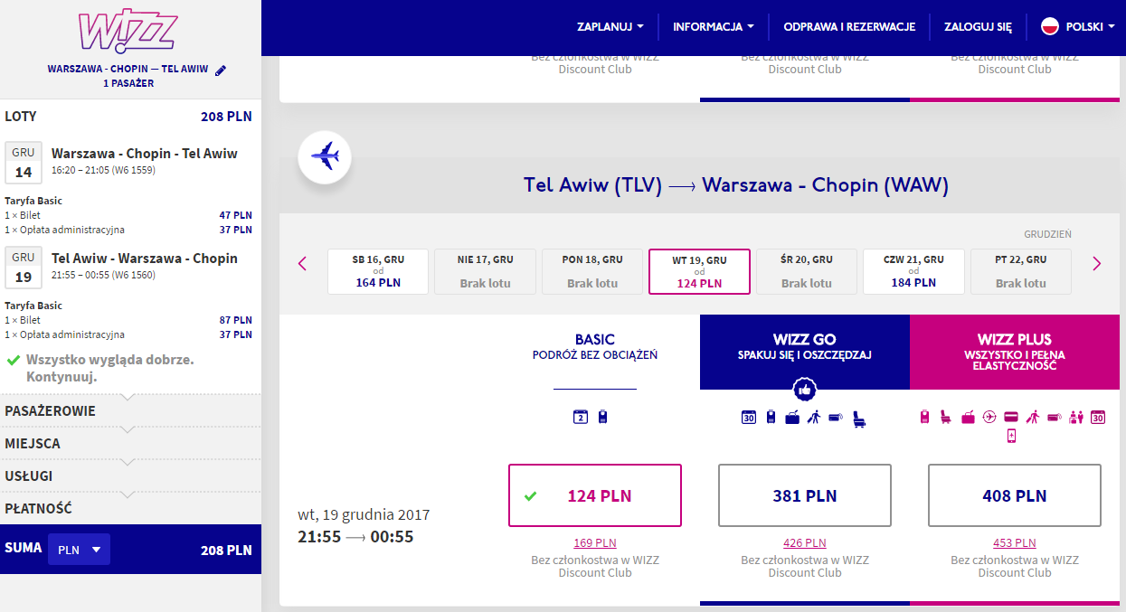Viewport: 1126px width, 612px height.
Task: Click WIZZ PLUS airport check-in plane icon
Action: (989, 417)
